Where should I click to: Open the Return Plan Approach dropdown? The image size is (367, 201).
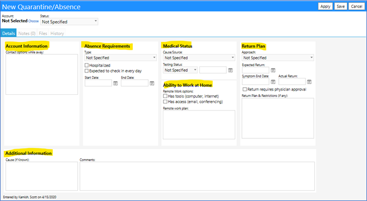pyautogui.click(x=278, y=58)
